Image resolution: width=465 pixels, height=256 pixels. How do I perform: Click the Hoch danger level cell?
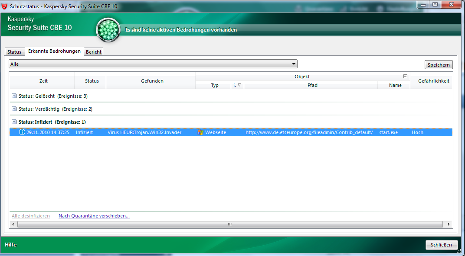(x=417, y=132)
